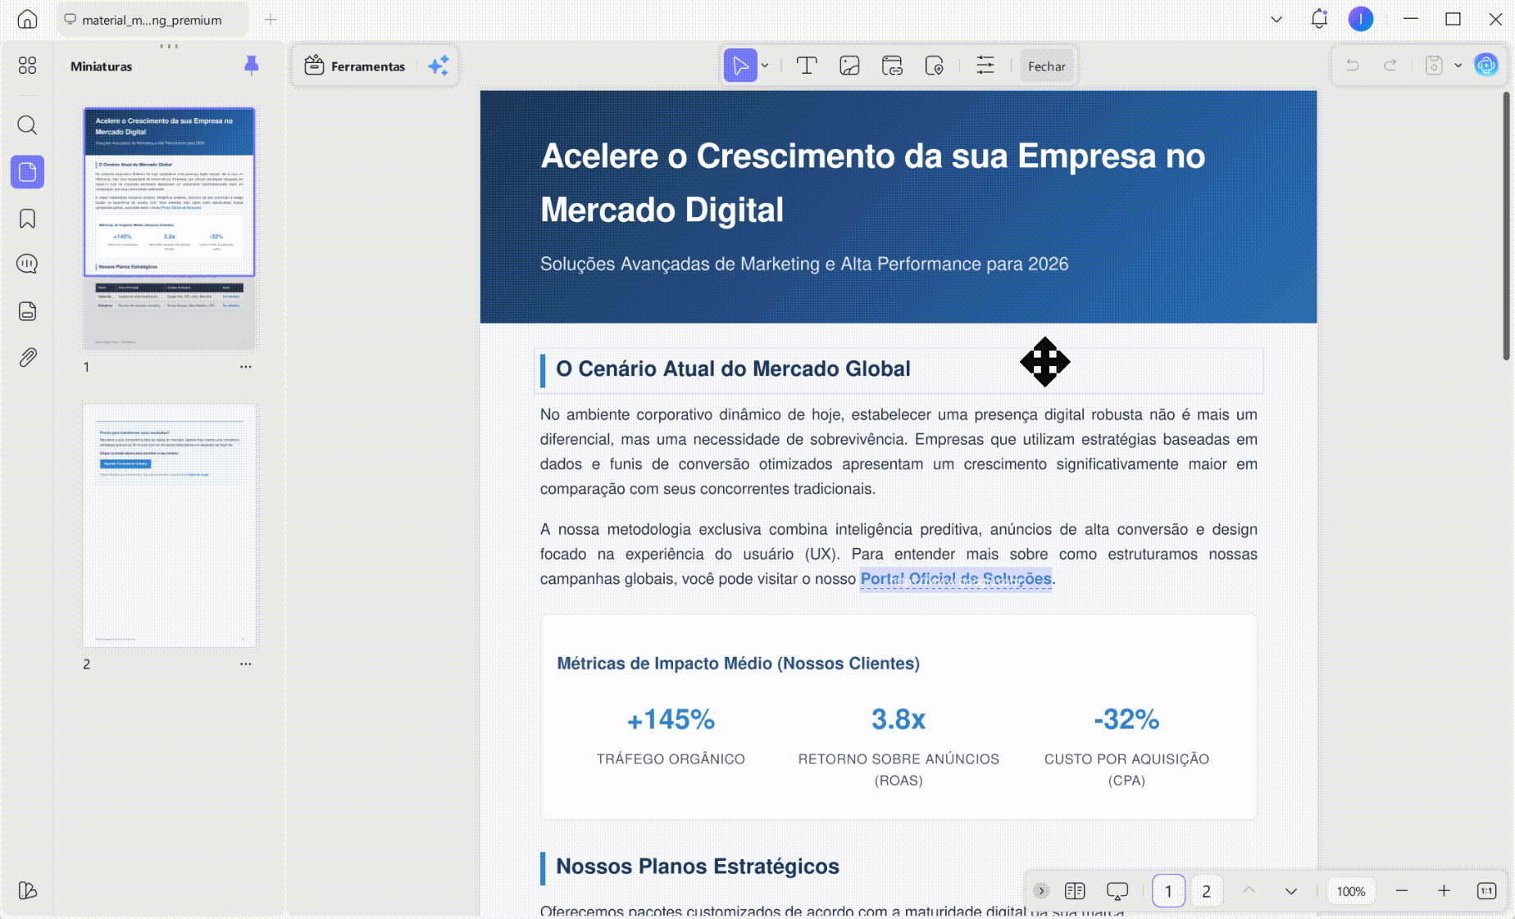Zoom in with plus button
Screen dimensions: 1515x919
click(1444, 890)
